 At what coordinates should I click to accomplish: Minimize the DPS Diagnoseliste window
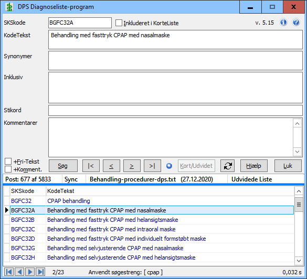[250, 7]
